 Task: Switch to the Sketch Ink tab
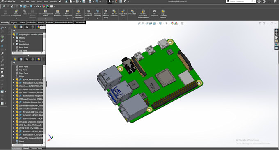32,23
